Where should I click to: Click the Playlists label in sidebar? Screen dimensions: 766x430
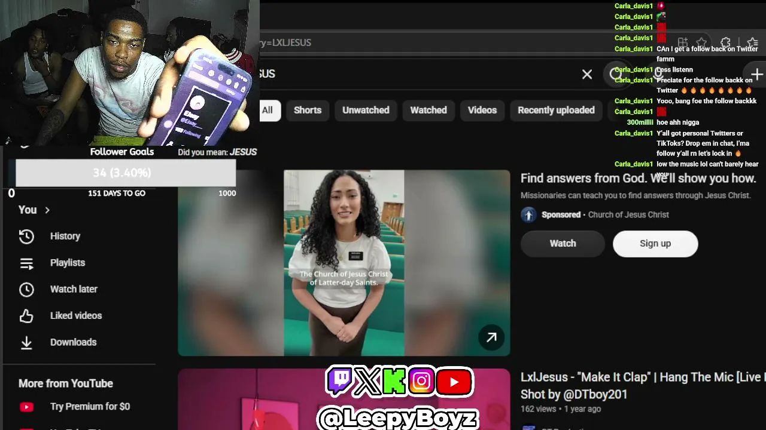(x=68, y=263)
